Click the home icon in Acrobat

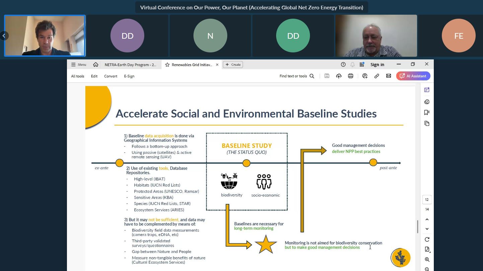pos(96,65)
